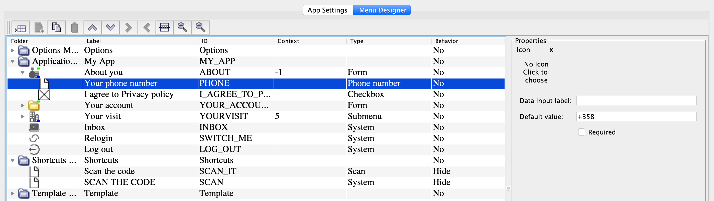Switch to the App Settings tab
714x201 pixels.
327,10
